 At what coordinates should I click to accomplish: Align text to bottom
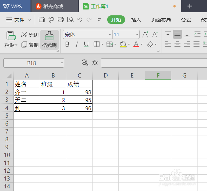click(187, 35)
